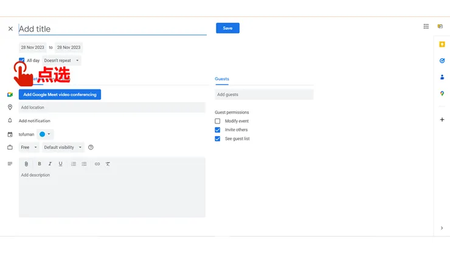Screen dimensions: 450x253
Task: Open the Google Maps side panel
Action: pos(442,94)
